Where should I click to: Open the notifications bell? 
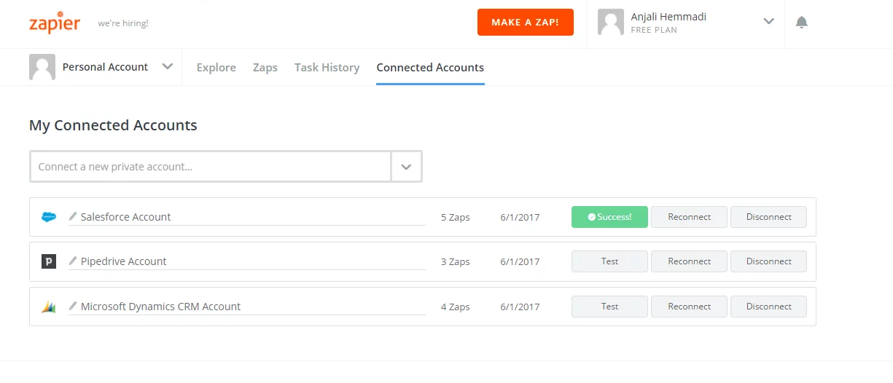point(802,23)
